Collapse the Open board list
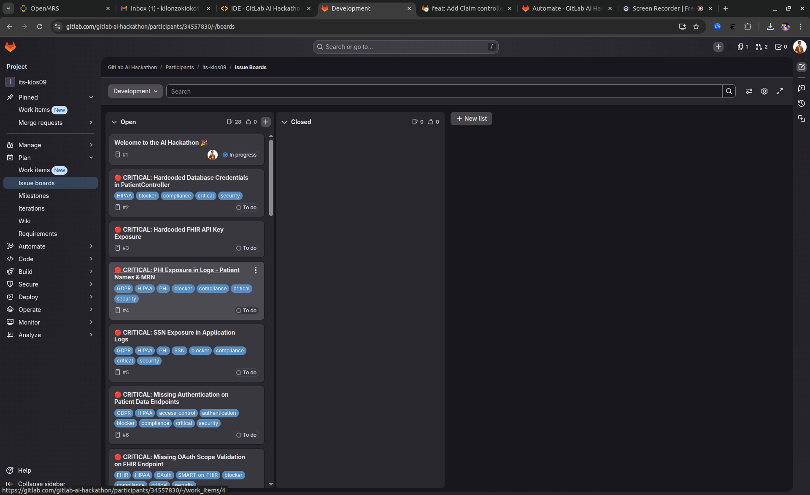The width and height of the screenshot is (810, 495). [114, 122]
